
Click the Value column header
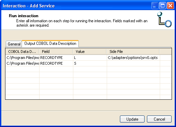(x=90, y=52)
